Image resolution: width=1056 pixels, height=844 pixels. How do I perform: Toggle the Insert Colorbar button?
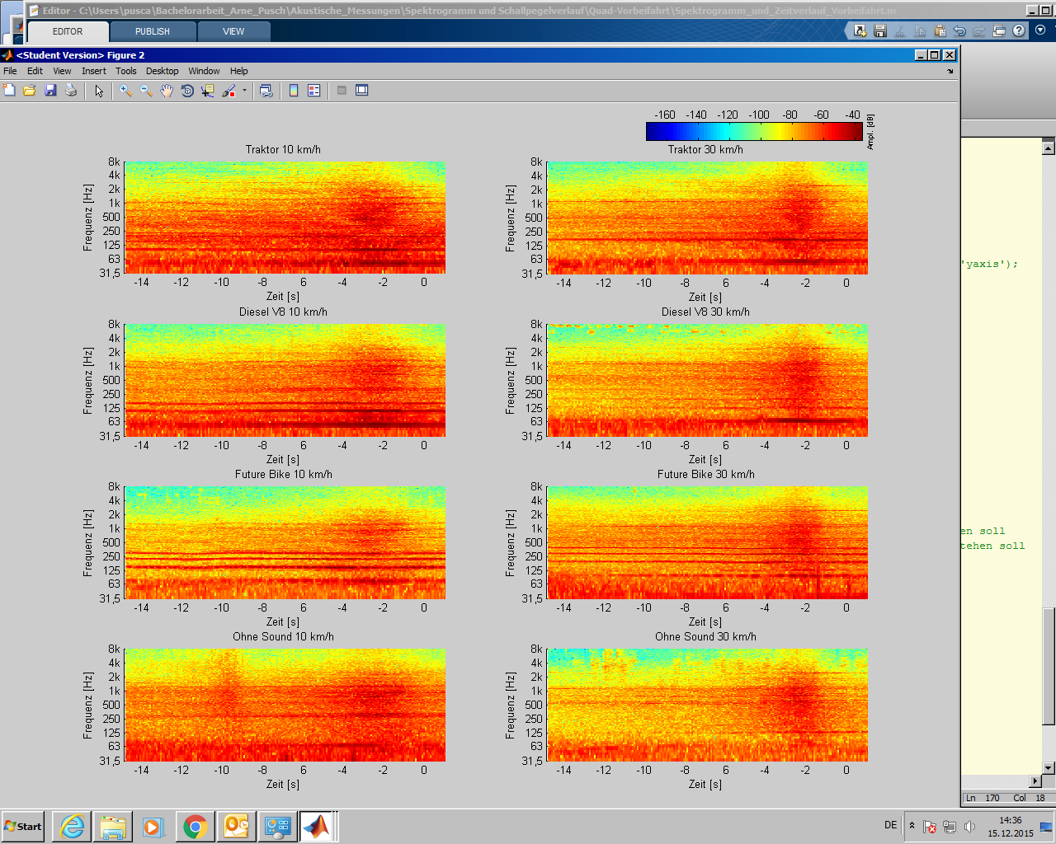click(x=294, y=91)
